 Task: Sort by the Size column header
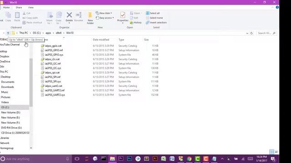(x=146, y=40)
